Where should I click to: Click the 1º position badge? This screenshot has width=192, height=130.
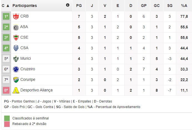click(x=6, y=17)
